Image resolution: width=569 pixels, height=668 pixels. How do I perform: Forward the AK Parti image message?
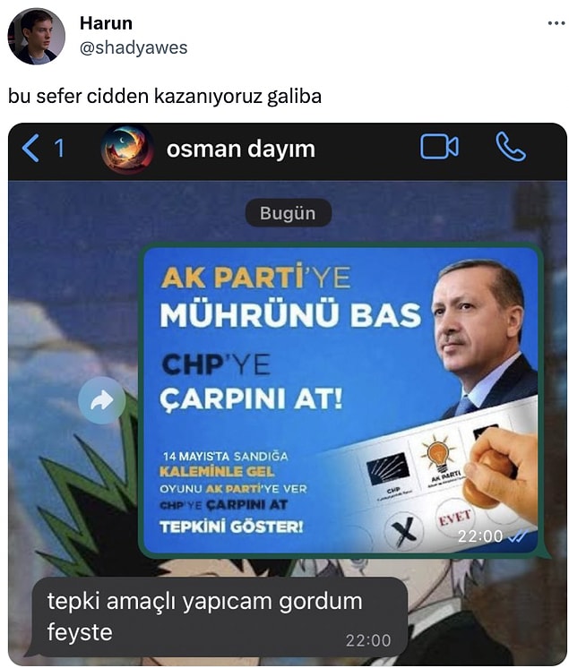(101, 400)
